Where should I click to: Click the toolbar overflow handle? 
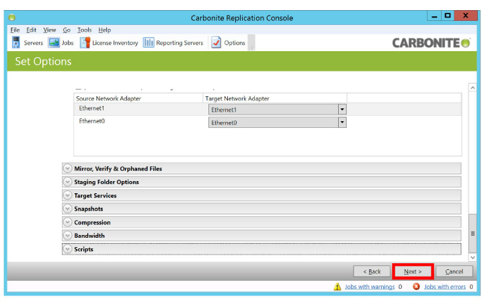click(252, 42)
